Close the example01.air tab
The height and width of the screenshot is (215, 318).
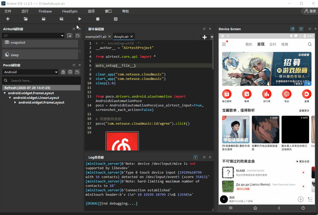tap(109, 37)
